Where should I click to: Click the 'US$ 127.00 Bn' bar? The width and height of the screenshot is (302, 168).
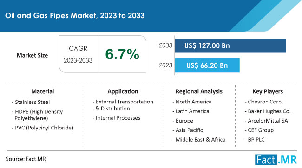[230, 45]
